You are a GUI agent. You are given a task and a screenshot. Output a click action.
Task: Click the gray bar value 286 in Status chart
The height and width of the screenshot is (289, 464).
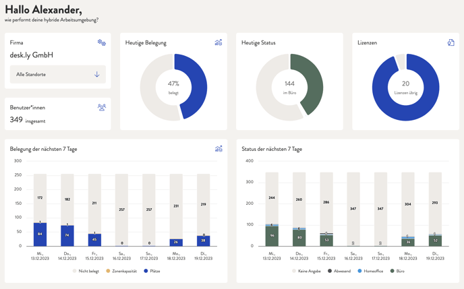click(x=326, y=202)
